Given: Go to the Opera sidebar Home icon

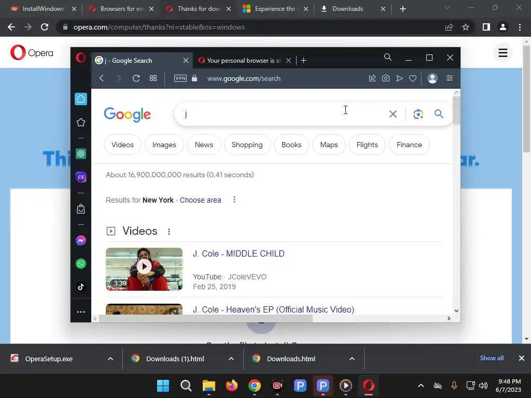Looking at the screenshot, I should click(x=80, y=99).
